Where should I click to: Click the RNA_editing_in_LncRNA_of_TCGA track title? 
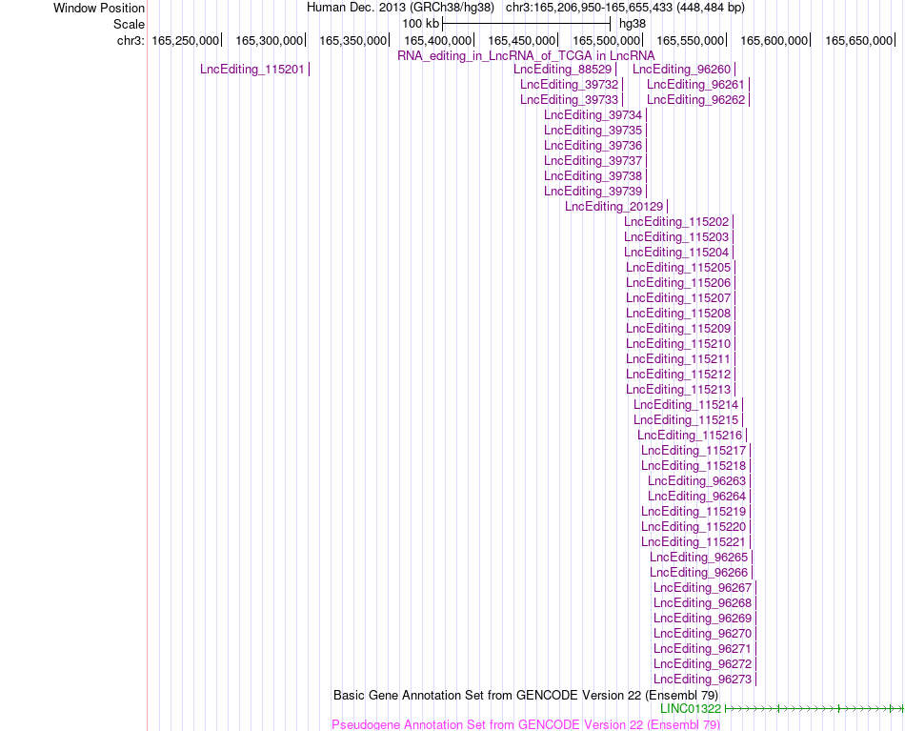pyautogui.click(x=526, y=55)
